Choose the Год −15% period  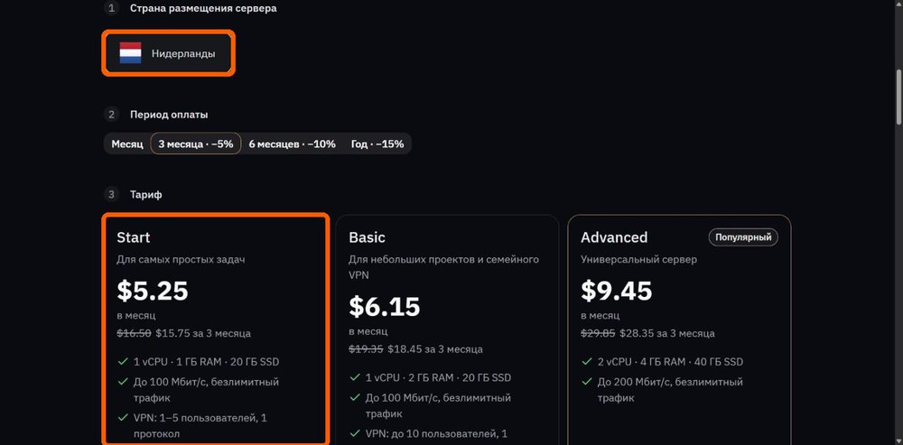pos(377,144)
